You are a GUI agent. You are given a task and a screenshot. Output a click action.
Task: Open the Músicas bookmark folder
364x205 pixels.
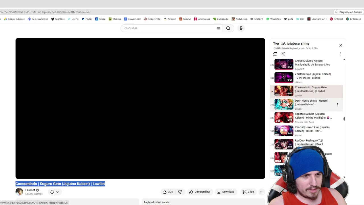tap(115, 19)
